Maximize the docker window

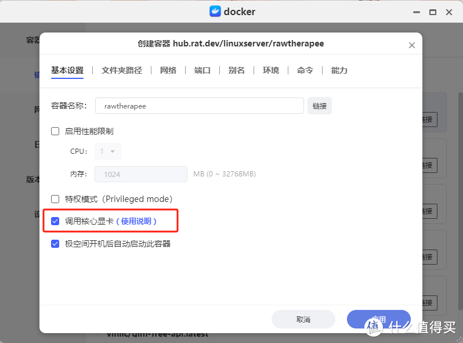point(433,12)
